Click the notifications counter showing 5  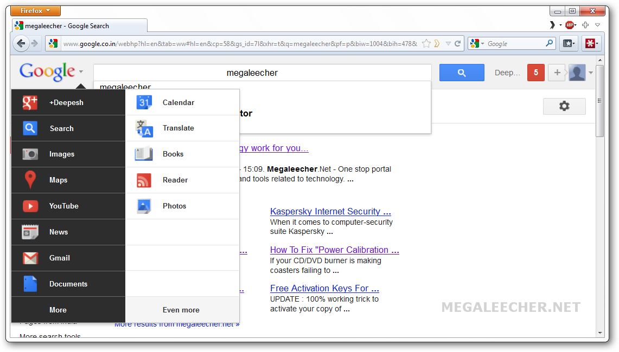[535, 73]
